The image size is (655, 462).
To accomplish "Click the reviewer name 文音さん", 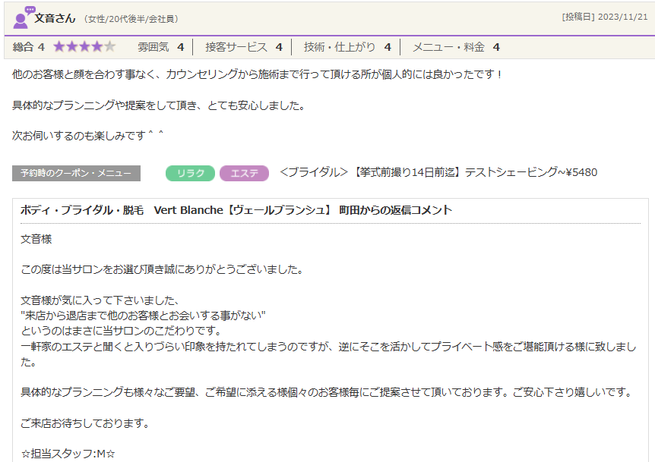I will pyautogui.click(x=55, y=18).
